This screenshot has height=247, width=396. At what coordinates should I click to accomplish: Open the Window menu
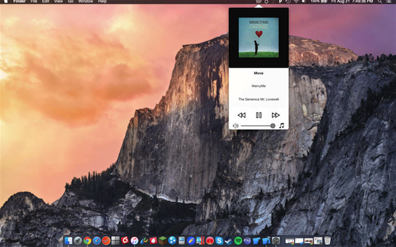[x=85, y=1]
